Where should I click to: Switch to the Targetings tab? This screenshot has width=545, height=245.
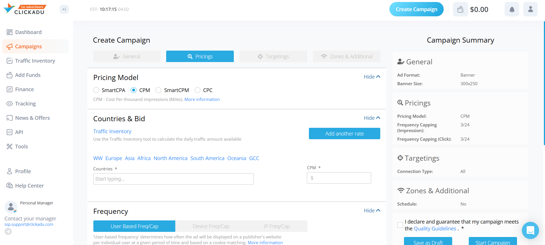(x=273, y=56)
